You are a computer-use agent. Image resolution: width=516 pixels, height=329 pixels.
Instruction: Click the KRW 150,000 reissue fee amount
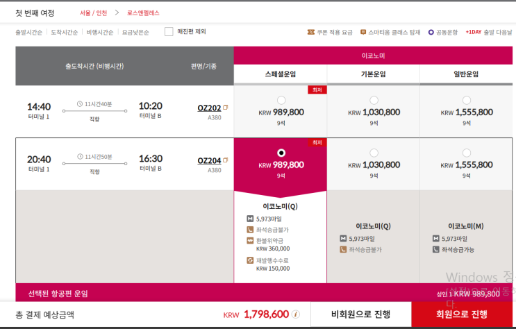(x=273, y=269)
